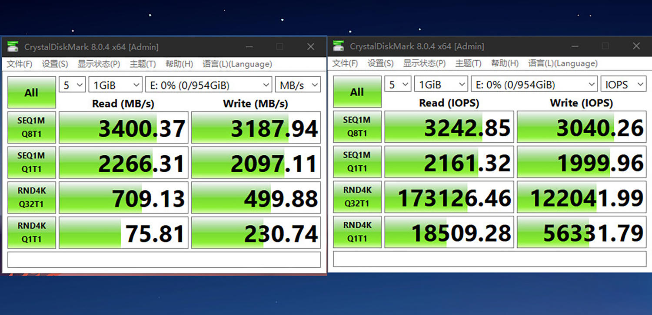The width and height of the screenshot is (652, 315).
Task: Click CrystalDiskMark app icon in left window title
Action: [13, 47]
